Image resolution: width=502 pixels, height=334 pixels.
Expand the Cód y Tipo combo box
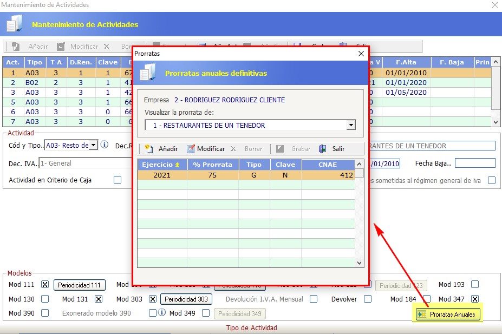(x=93, y=145)
